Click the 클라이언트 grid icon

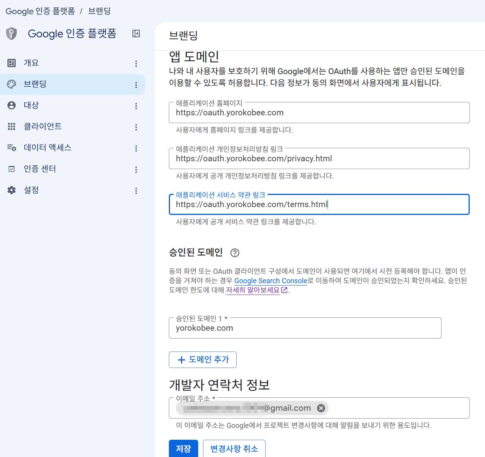coord(12,126)
